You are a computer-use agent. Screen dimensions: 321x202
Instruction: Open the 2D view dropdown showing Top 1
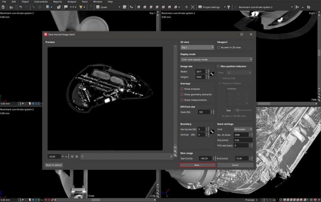coord(197,47)
